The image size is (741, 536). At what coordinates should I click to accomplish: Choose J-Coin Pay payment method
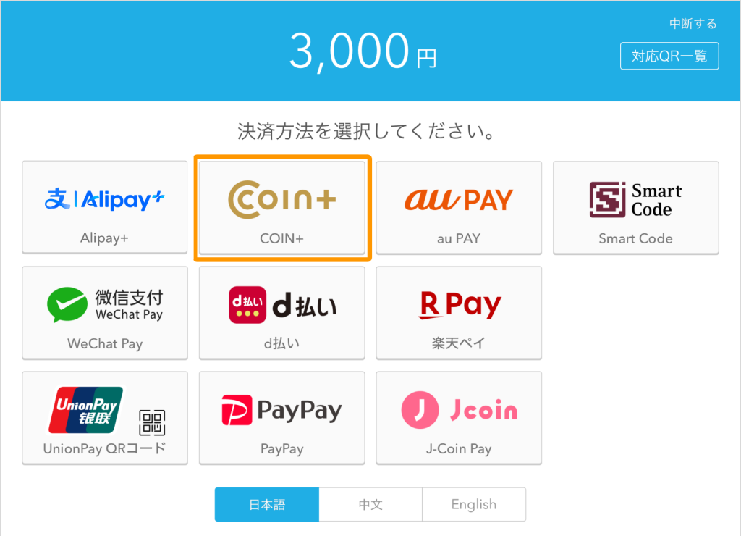click(x=459, y=418)
